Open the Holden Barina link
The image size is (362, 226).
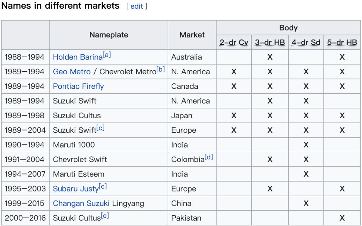coord(77,57)
